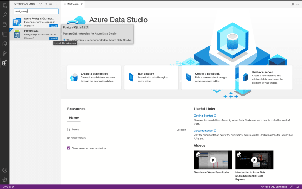The width and height of the screenshot is (302, 189).
Task: Open the Notebooks view in activity bar
Action: [x=5, y=24]
